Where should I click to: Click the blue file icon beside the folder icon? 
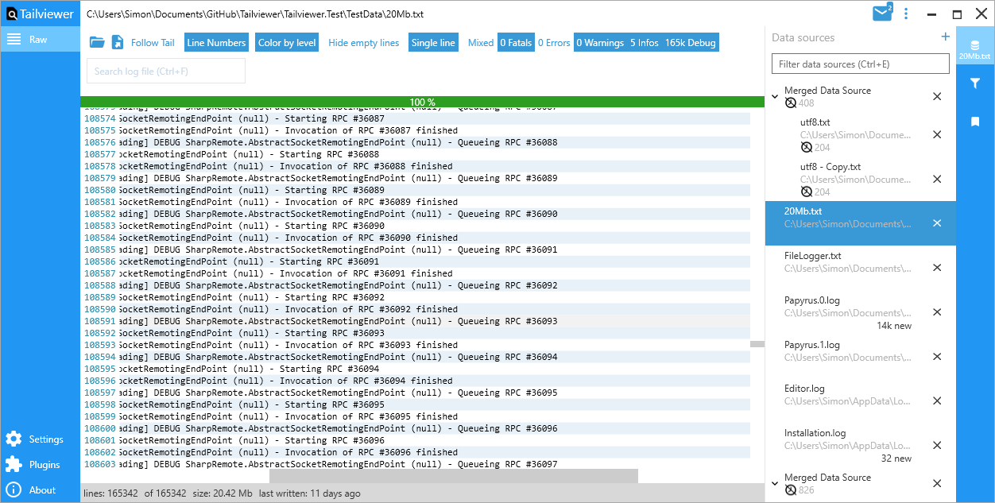[x=116, y=42]
